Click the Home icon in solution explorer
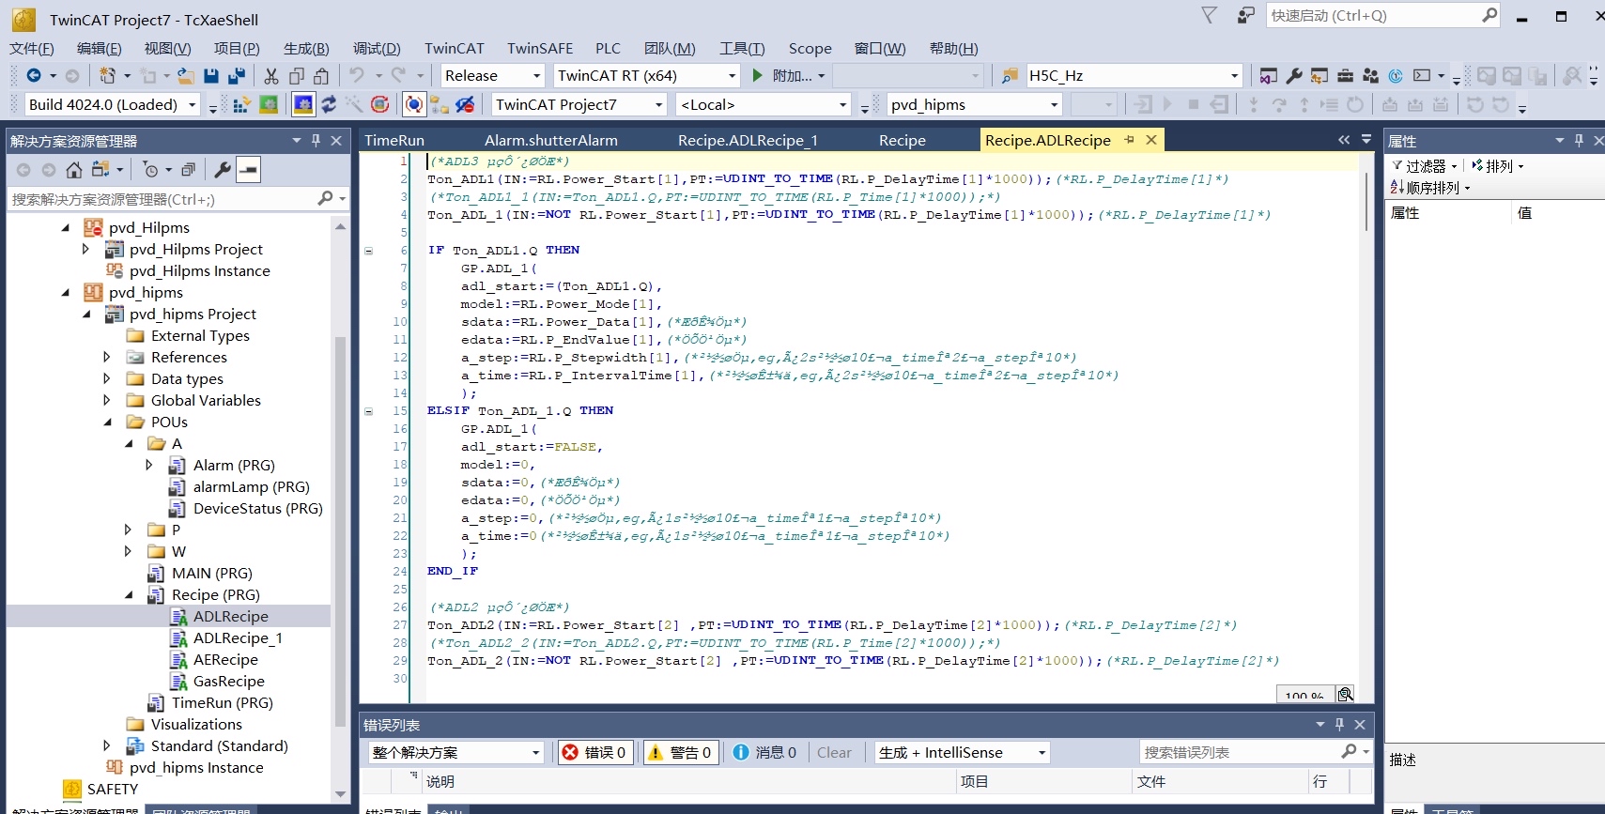This screenshot has height=814, width=1605. (74, 170)
